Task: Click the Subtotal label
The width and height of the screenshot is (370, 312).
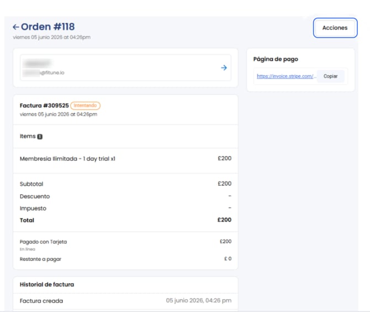Action: (31, 184)
